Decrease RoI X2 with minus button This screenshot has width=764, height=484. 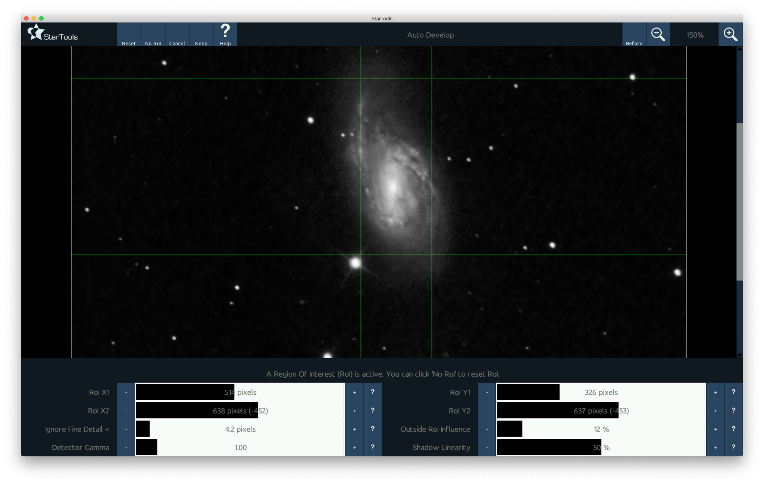point(126,411)
